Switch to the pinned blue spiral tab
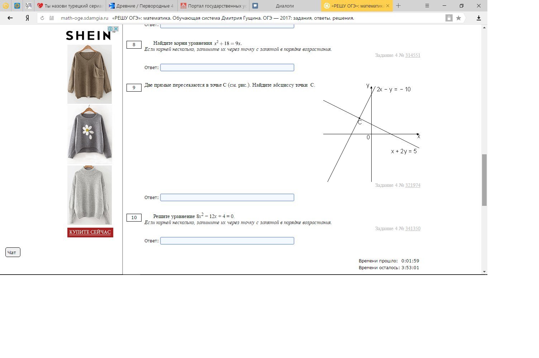The image size is (539, 358). pyautogui.click(x=17, y=6)
